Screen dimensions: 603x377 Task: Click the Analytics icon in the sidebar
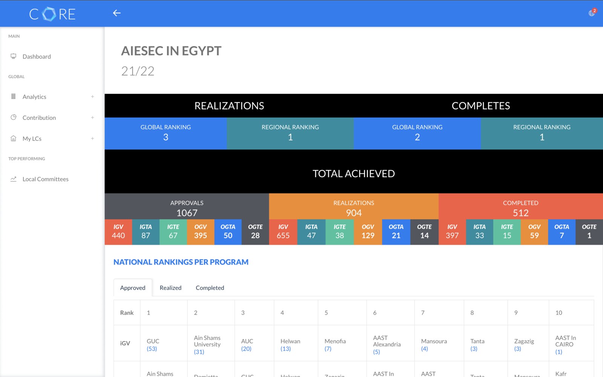14,97
